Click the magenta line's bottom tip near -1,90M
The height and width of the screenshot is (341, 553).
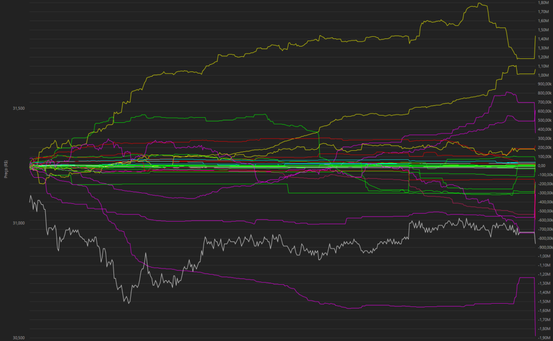[x=535, y=336]
